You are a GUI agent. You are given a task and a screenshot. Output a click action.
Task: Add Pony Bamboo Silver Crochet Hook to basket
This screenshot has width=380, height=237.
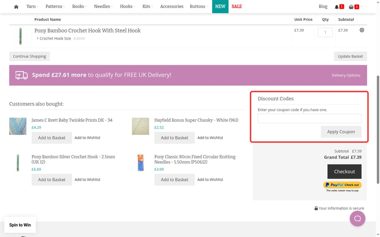[51, 180]
